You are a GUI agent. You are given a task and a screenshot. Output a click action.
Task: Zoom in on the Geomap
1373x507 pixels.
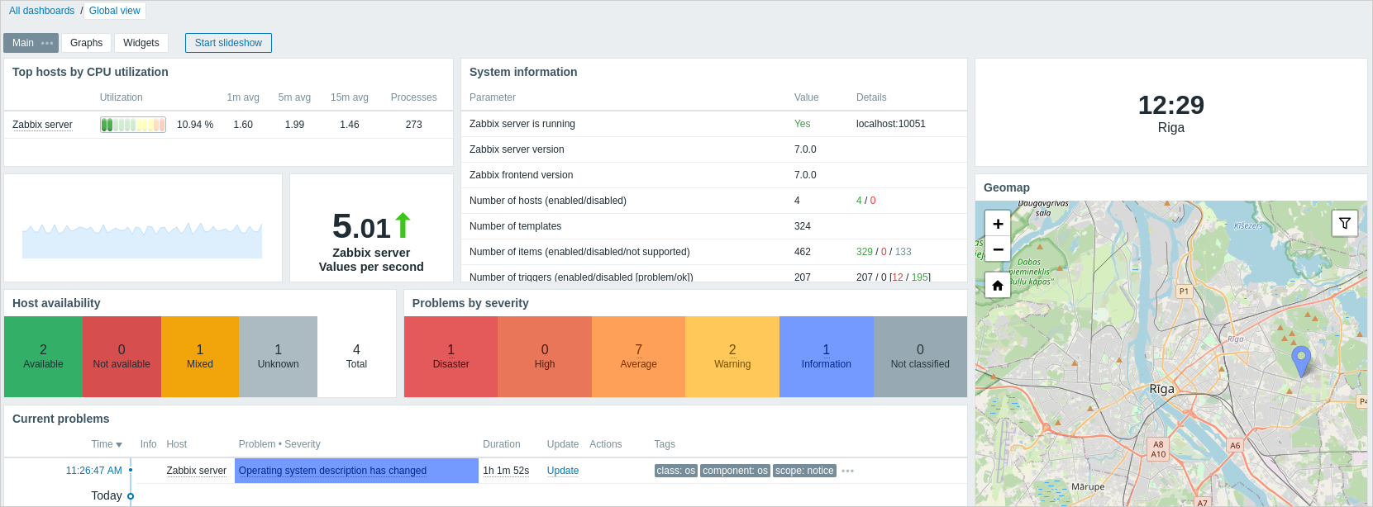click(998, 224)
